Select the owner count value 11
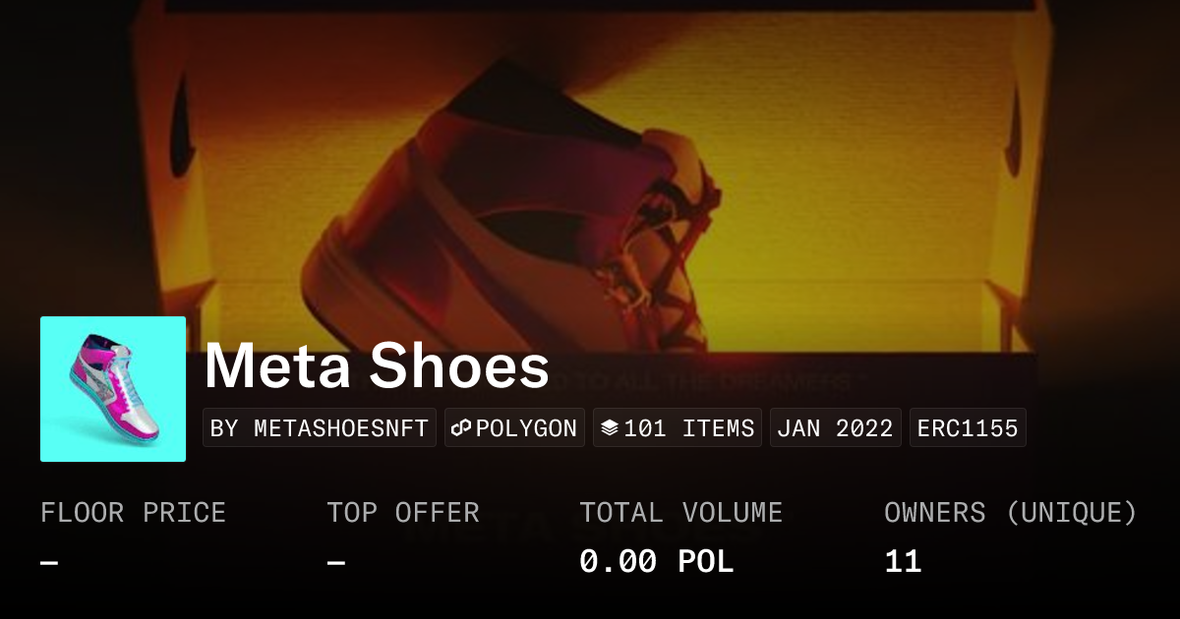The image size is (1180, 619). pos(903,562)
